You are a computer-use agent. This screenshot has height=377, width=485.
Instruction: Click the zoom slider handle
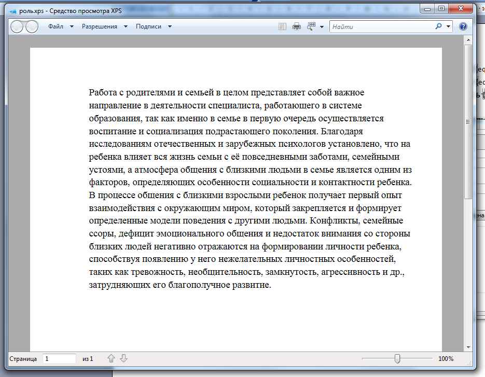click(397, 359)
